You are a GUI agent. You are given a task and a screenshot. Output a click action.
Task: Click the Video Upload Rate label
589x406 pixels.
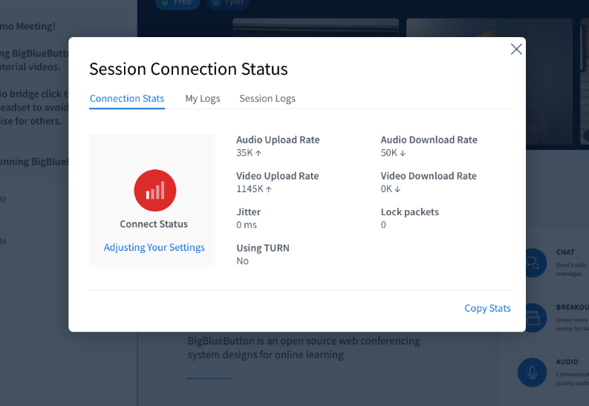coord(278,176)
